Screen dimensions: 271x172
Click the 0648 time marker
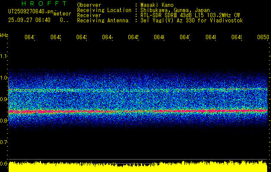coord(211,37)
